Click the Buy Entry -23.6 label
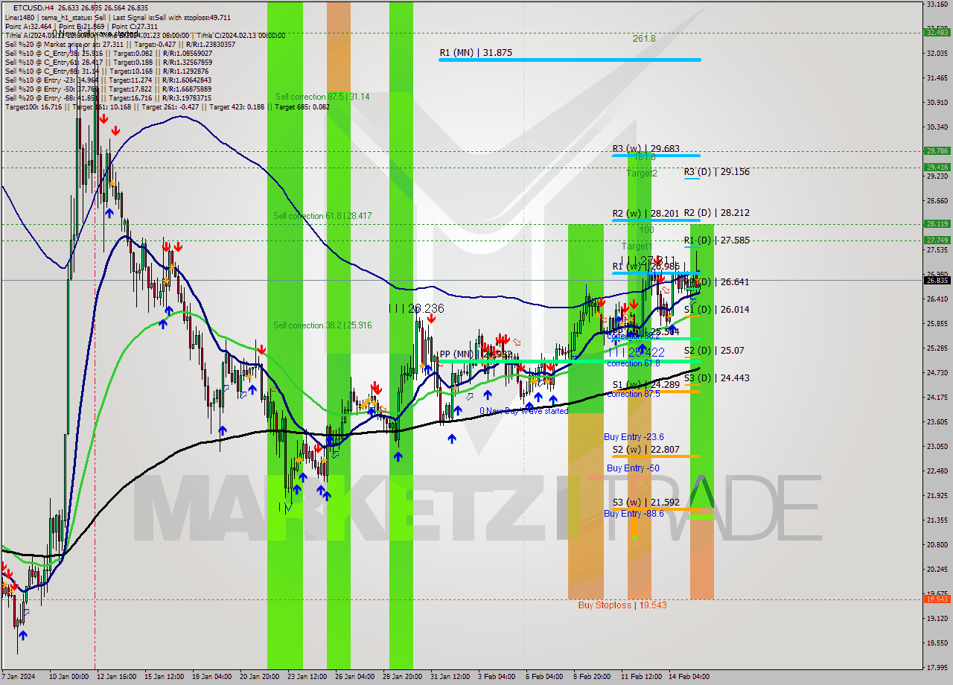Image resolution: width=953 pixels, height=685 pixels. click(634, 438)
